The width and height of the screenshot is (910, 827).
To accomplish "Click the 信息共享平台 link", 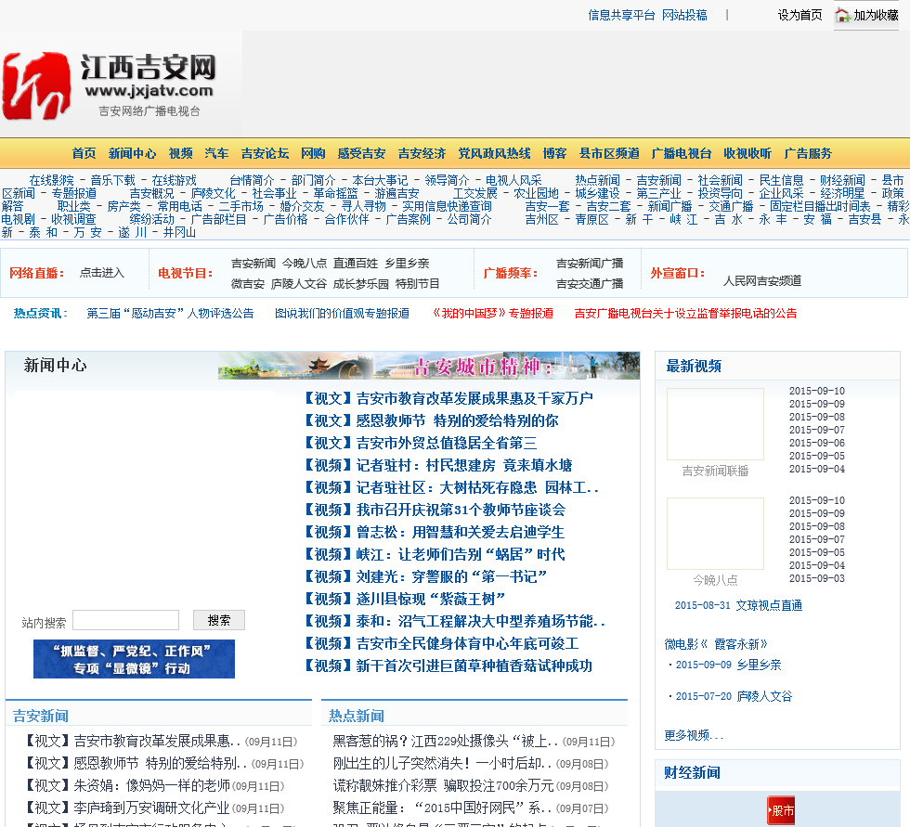I will [x=621, y=15].
